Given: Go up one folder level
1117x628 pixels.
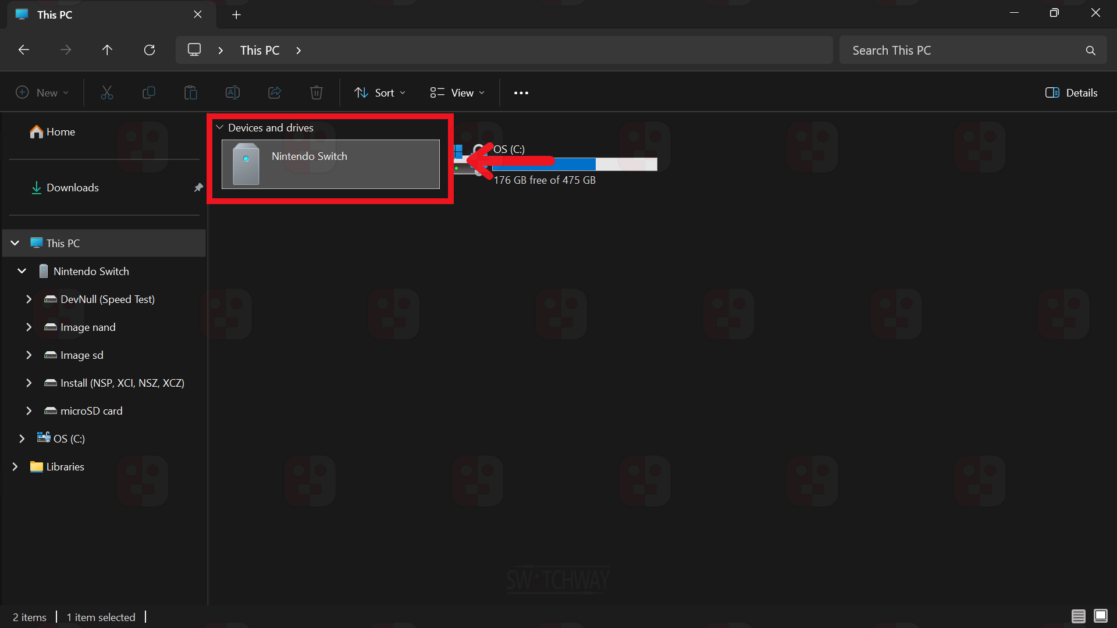Looking at the screenshot, I should tap(107, 50).
